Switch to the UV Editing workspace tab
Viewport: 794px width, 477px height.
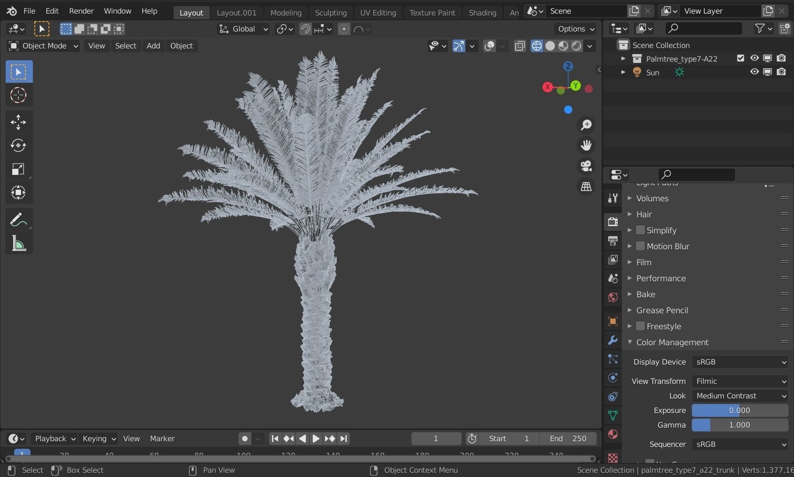378,13
